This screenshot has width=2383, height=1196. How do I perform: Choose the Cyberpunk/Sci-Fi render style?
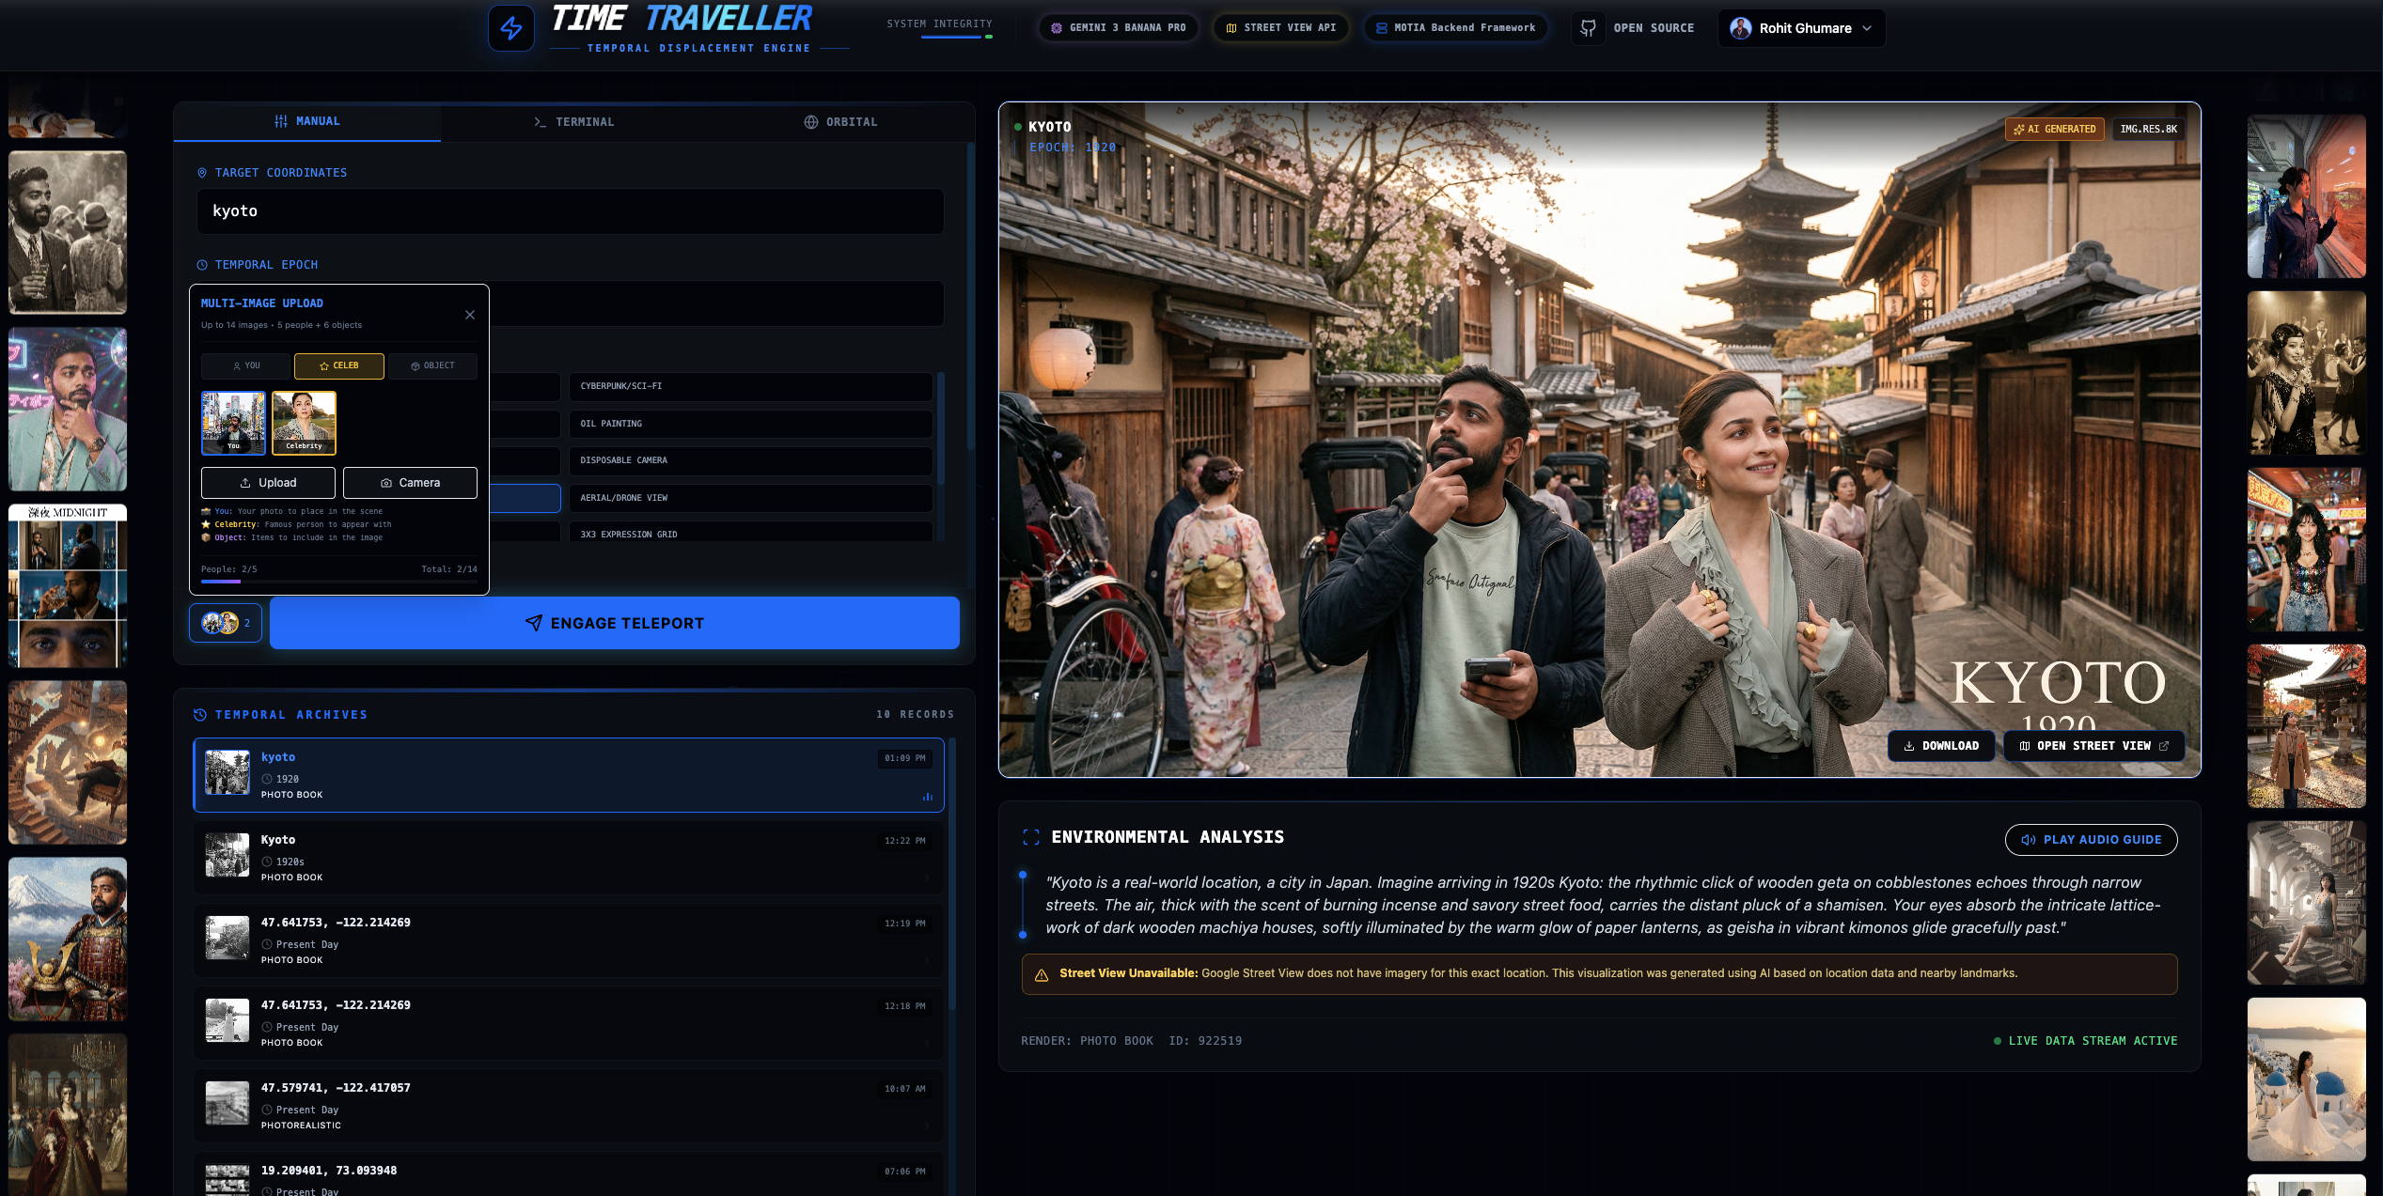(750, 386)
